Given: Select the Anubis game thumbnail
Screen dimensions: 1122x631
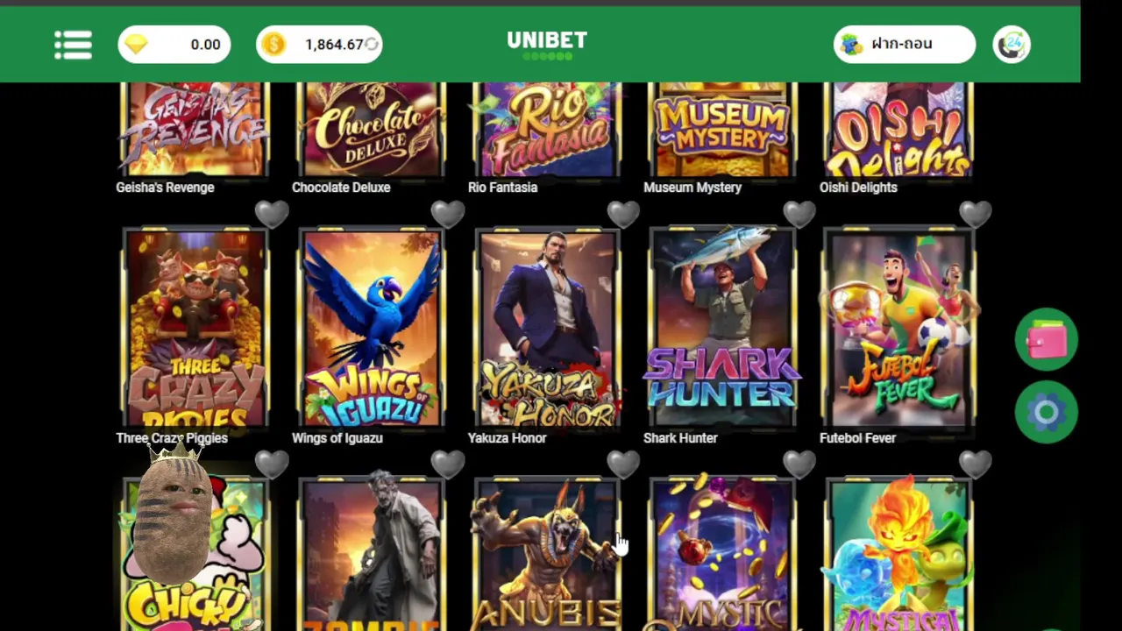Looking at the screenshot, I should point(547,554).
